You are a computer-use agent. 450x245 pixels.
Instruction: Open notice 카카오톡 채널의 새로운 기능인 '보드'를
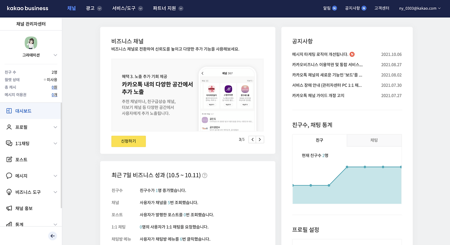[327, 75]
